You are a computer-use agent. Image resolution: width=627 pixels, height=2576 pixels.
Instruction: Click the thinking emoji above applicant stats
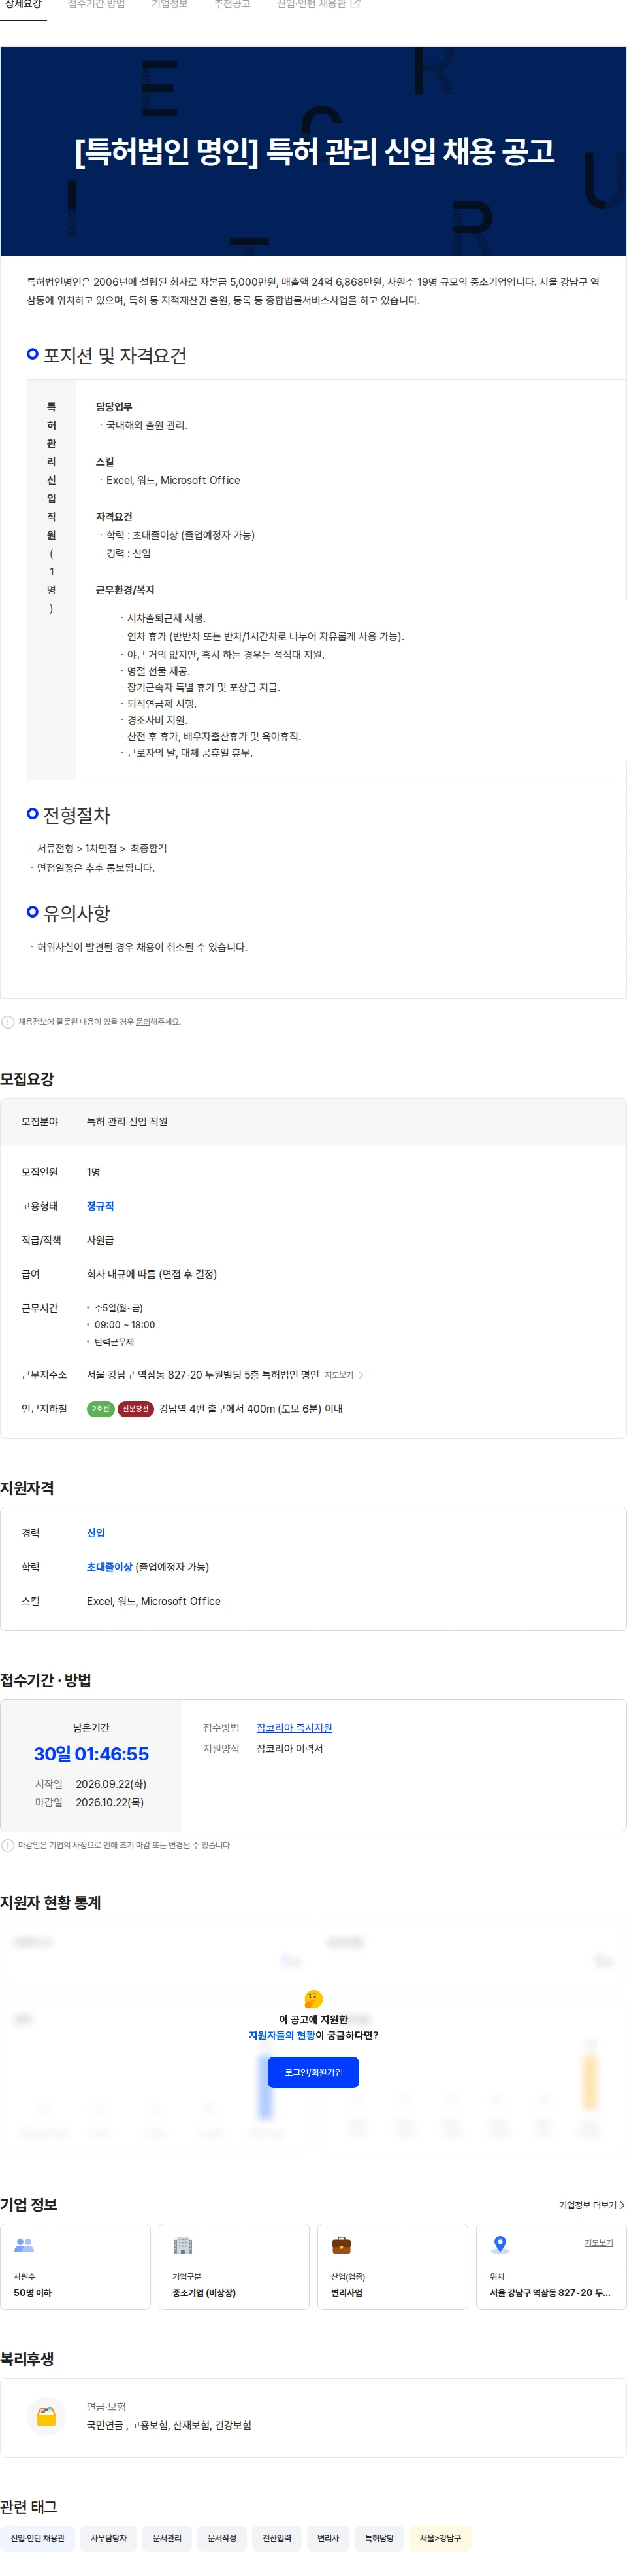[313, 1999]
